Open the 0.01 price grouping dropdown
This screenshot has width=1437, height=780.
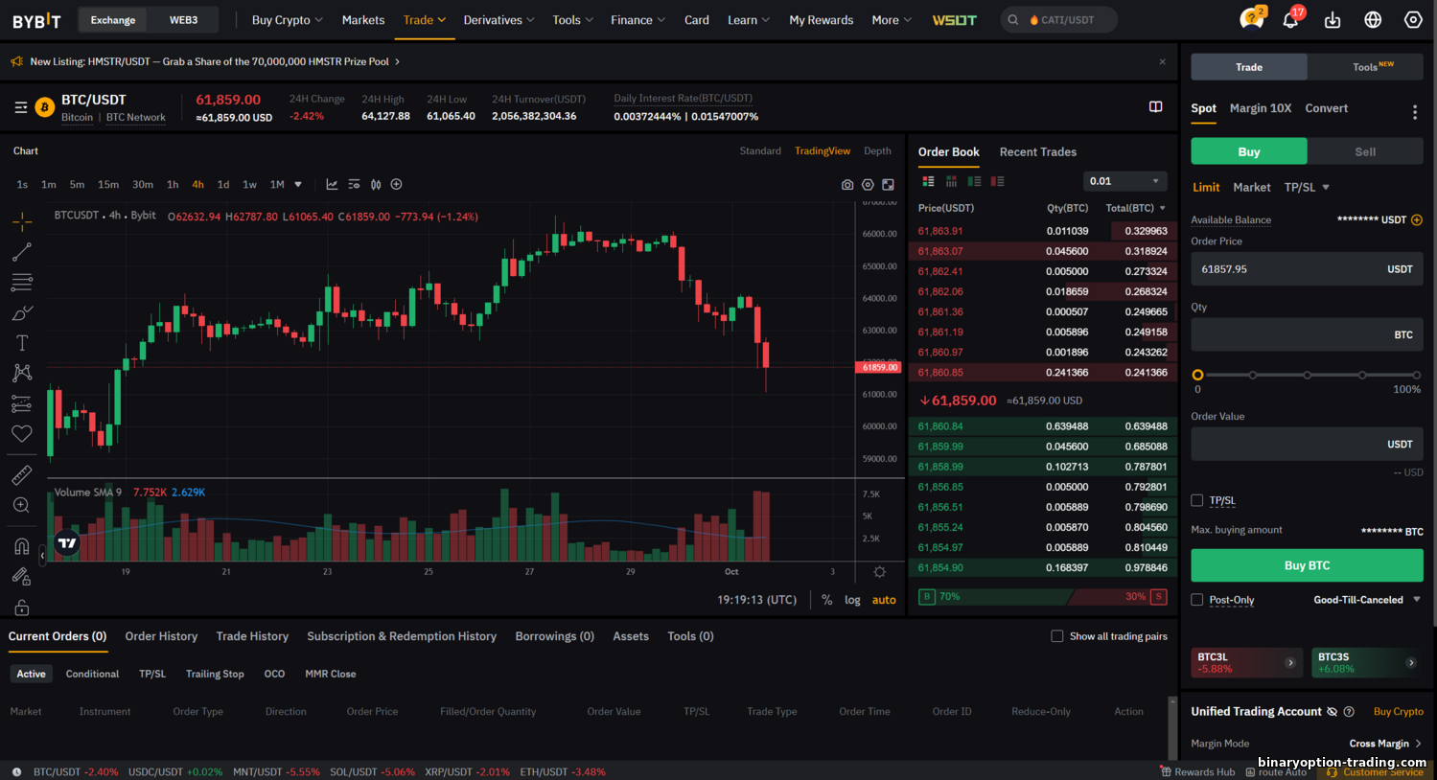pos(1125,181)
